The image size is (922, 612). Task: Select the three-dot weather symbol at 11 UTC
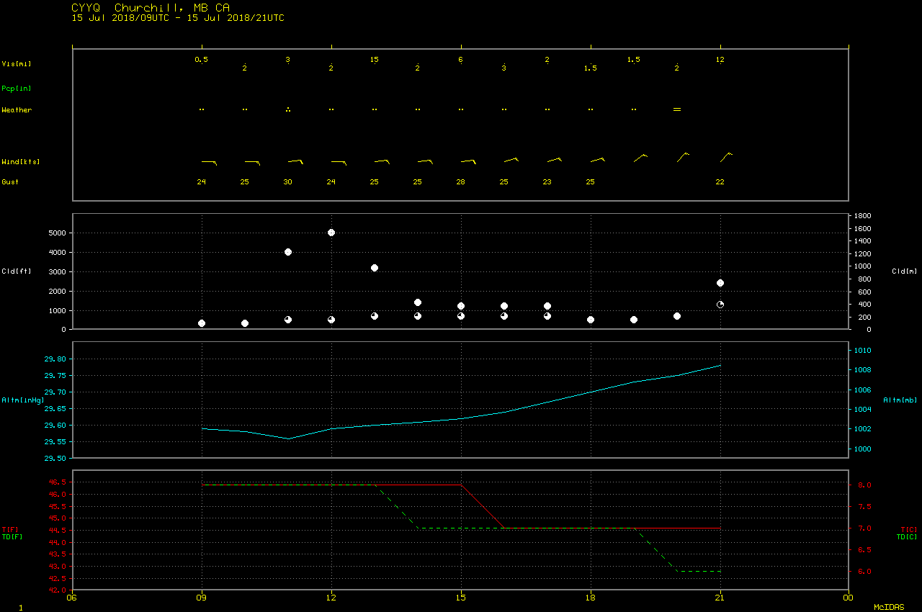coord(288,109)
